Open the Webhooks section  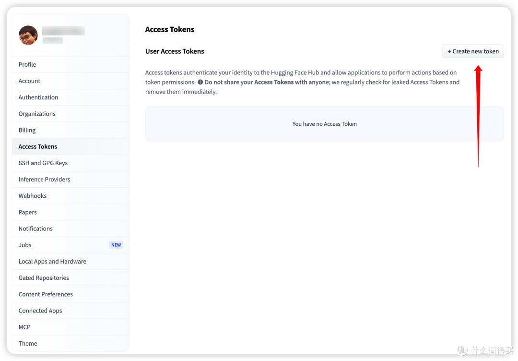(x=71, y=196)
